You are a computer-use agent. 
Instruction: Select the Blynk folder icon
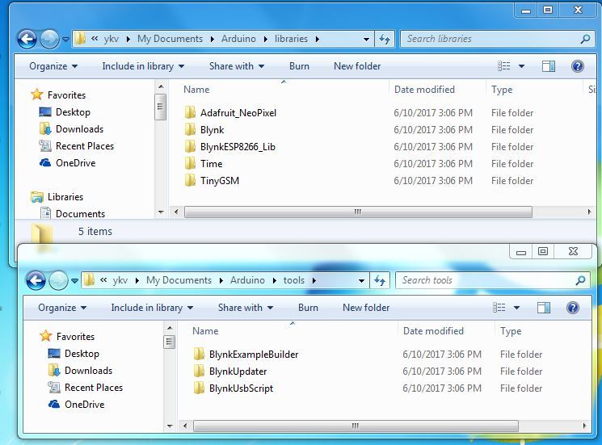pyautogui.click(x=190, y=130)
